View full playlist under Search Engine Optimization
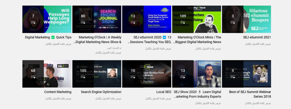Image resolution: width=291 pixels, height=109 pixels. (x=108, y=99)
